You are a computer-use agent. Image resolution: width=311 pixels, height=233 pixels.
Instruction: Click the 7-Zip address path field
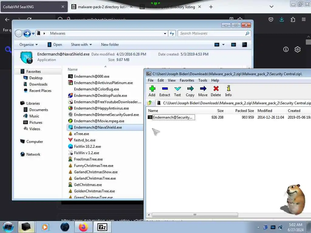pyautogui.click(x=234, y=103)
